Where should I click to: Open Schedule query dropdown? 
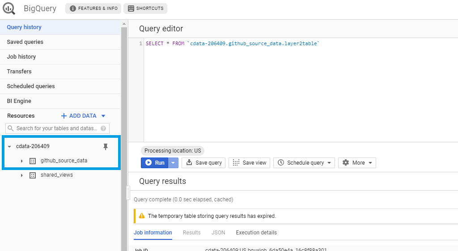coord(304,163)
